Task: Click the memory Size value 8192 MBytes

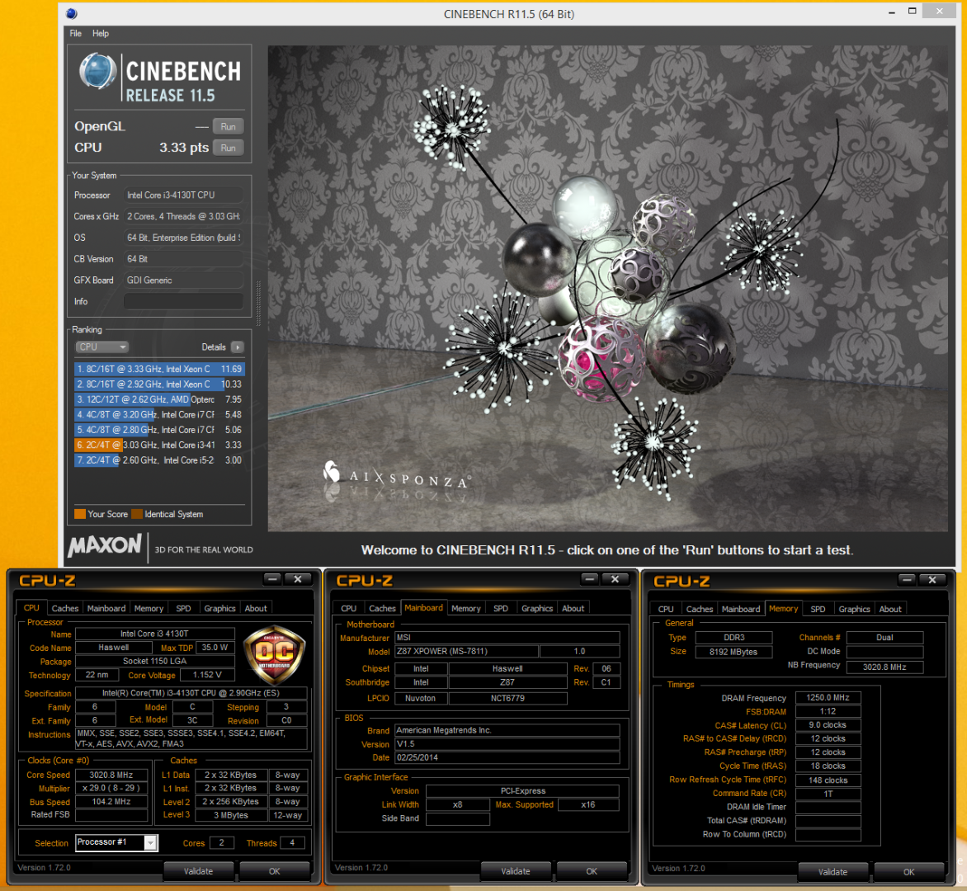Action: click(734, 652)
